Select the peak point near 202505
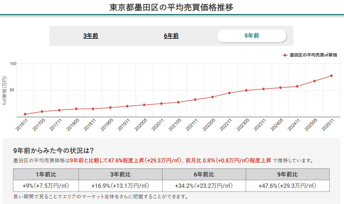This screenshot has width=344, height=204. click(x=314, y=81)
